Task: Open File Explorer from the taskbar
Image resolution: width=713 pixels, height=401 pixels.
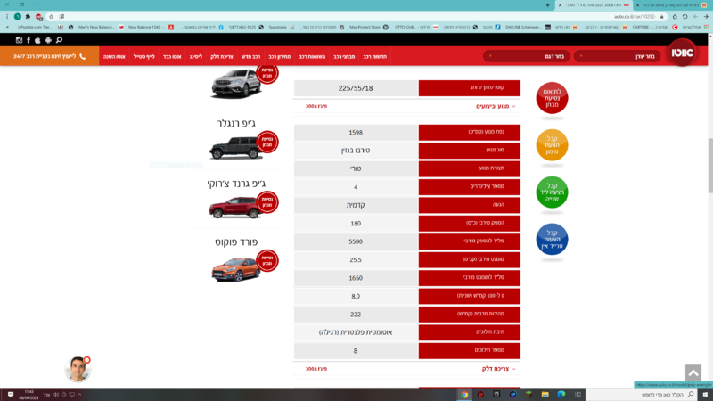Action: pos(545,394)
